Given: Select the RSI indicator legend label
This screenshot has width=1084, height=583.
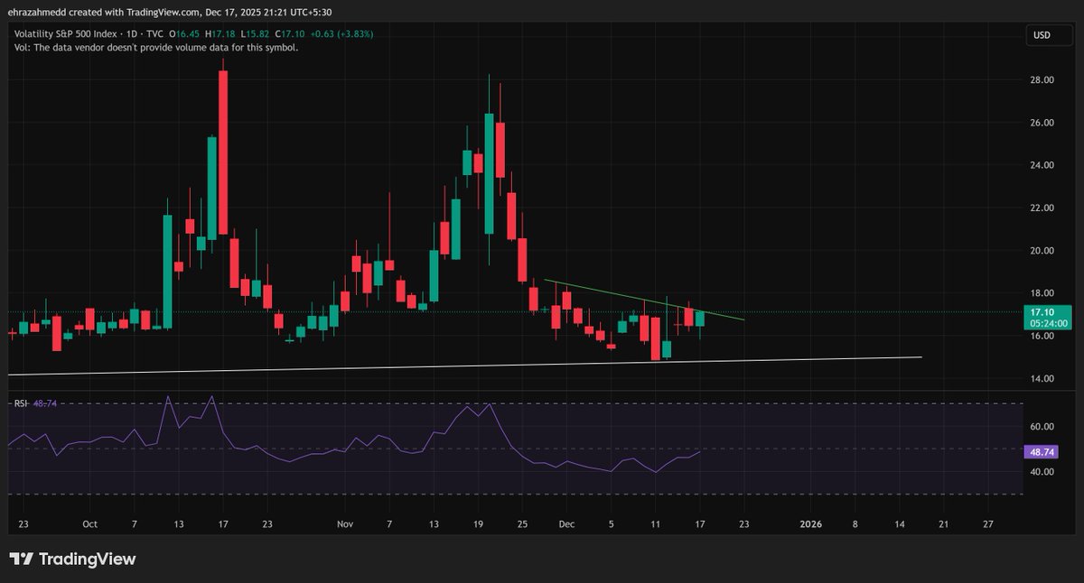Looking at the screenshot, I should tap(20, 404).
